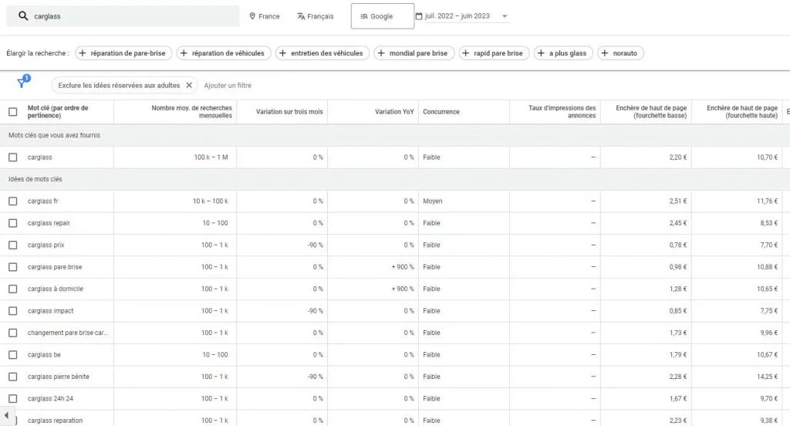Click 'Ajouter un filtre'
The image size is (790, 426).
228,85
